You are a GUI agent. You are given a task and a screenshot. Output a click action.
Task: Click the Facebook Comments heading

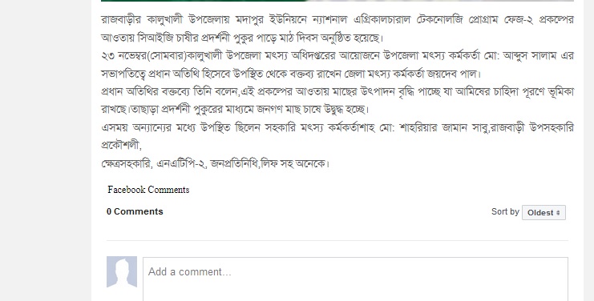[x=148, y=190]
